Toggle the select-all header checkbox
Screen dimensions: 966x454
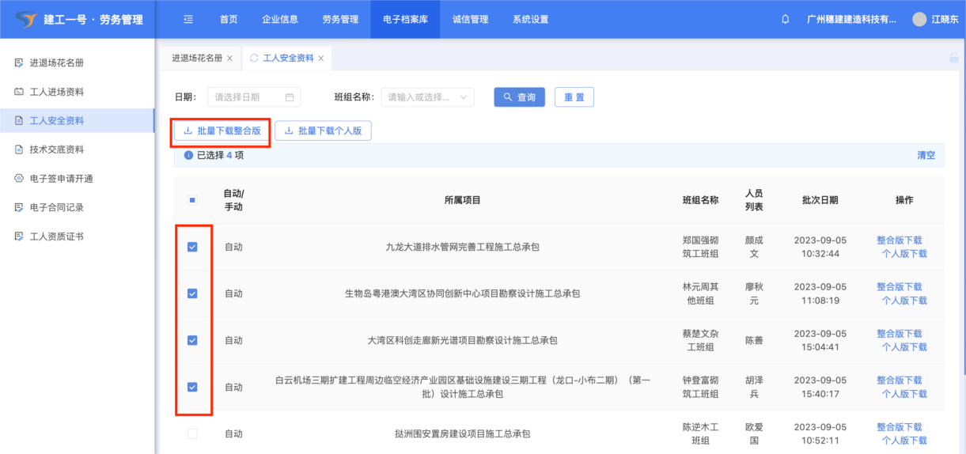[x=192, y=200]
